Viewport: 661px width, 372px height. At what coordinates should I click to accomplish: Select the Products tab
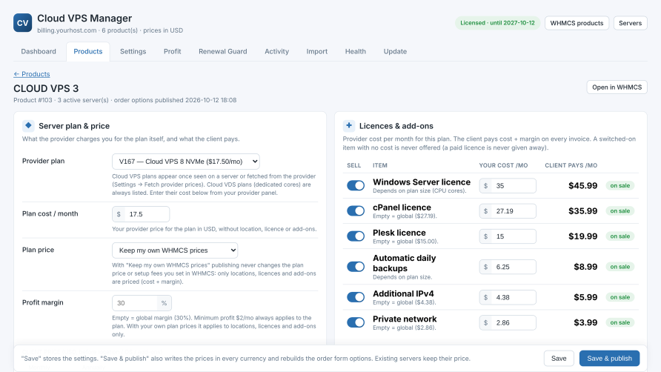pos(87,51)
